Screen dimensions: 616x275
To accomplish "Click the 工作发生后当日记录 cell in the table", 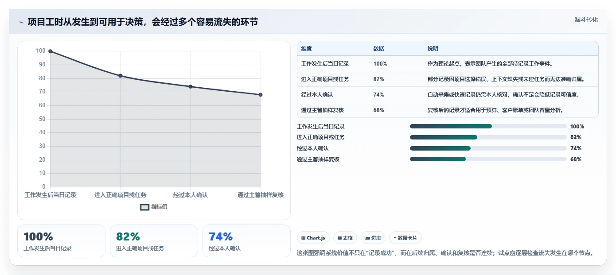I will coord(325,64).
